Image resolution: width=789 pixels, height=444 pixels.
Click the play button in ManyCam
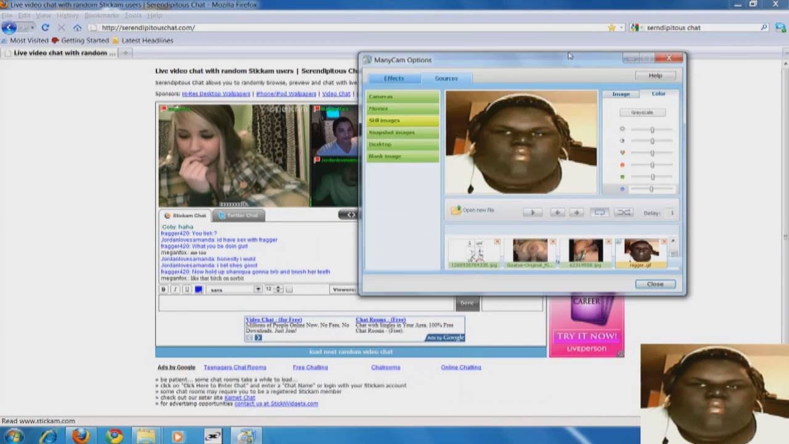(533, 212)
